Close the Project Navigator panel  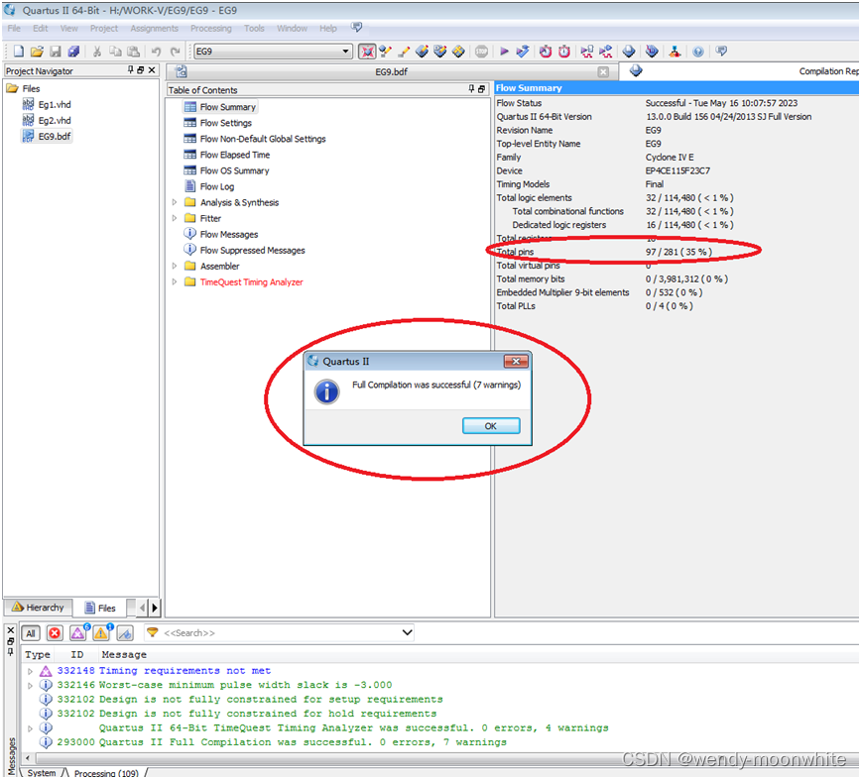[x=152, y=70]
